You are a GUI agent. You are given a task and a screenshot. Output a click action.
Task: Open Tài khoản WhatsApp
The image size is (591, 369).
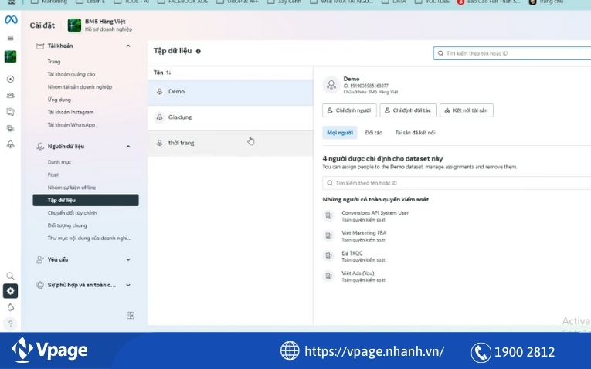(x=71, y=125)
